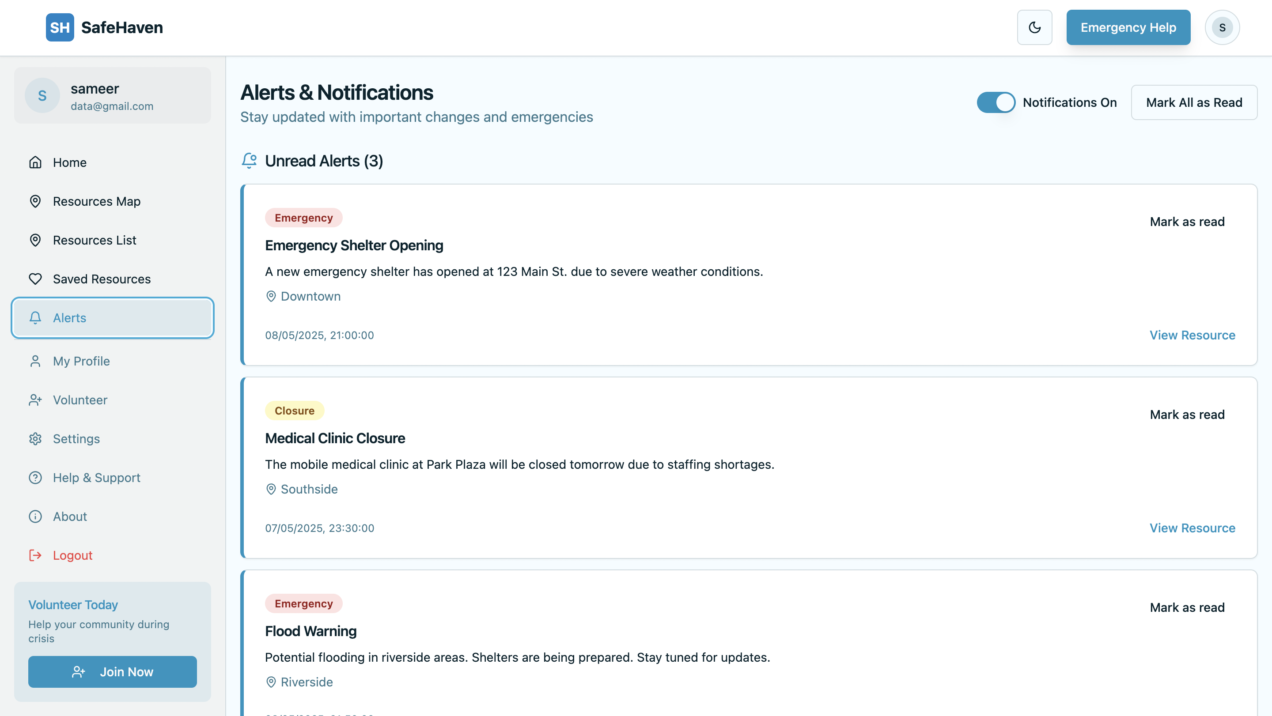Mark Medical Clinic Closure as read
Screen dimensions: 1272x716
[1187, 415]
